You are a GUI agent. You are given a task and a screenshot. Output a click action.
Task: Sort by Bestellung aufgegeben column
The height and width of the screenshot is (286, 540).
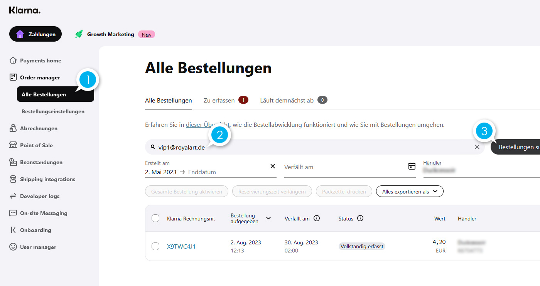pos(269,218)
